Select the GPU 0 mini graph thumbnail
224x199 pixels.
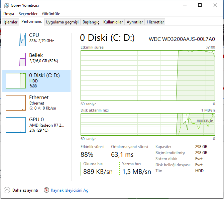16,125
